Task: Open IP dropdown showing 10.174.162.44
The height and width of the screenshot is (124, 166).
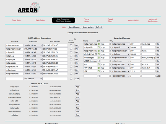Action: pyautogui.click(x=33, y=45)
